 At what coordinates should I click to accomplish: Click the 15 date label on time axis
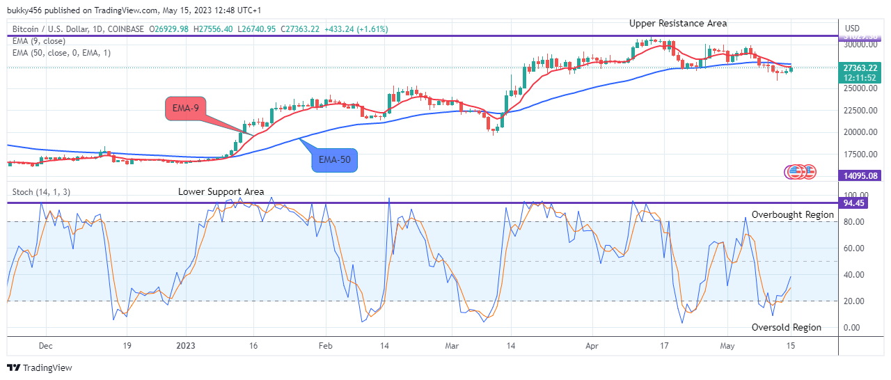pyautogui.click(x=791, y=345)
